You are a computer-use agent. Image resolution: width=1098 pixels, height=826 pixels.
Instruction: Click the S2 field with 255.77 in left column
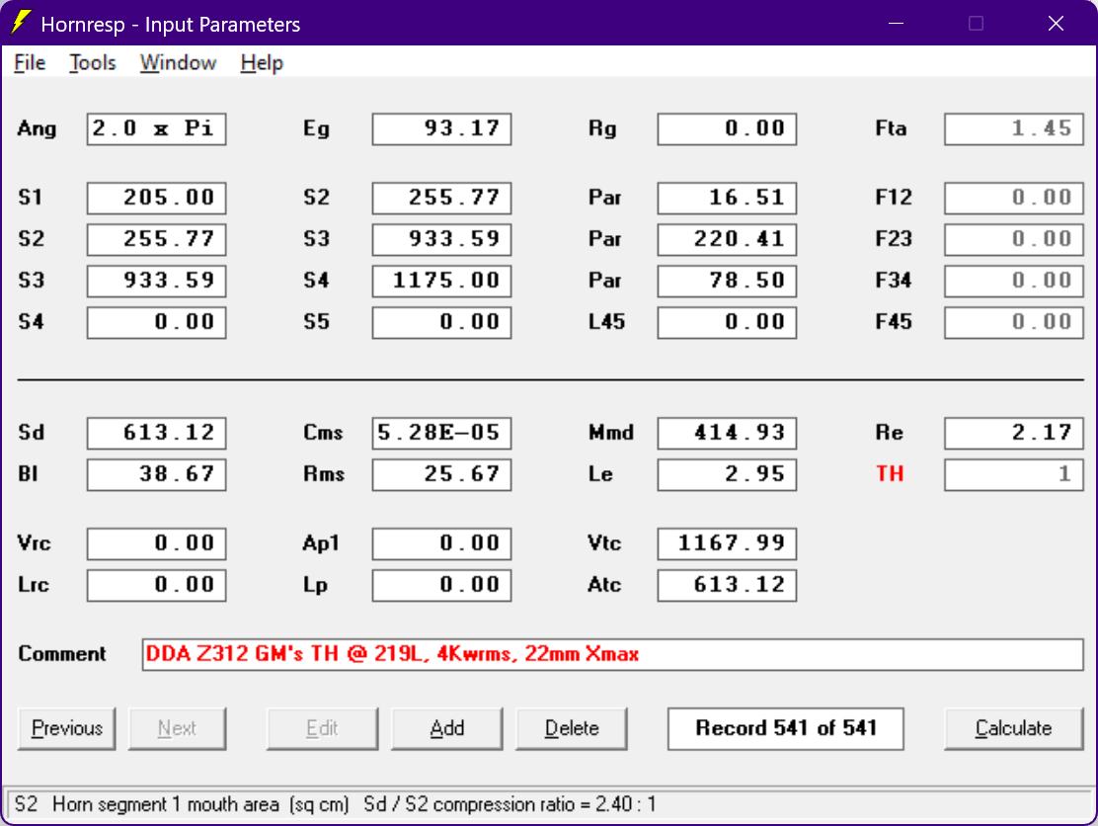tap(156, 239)
